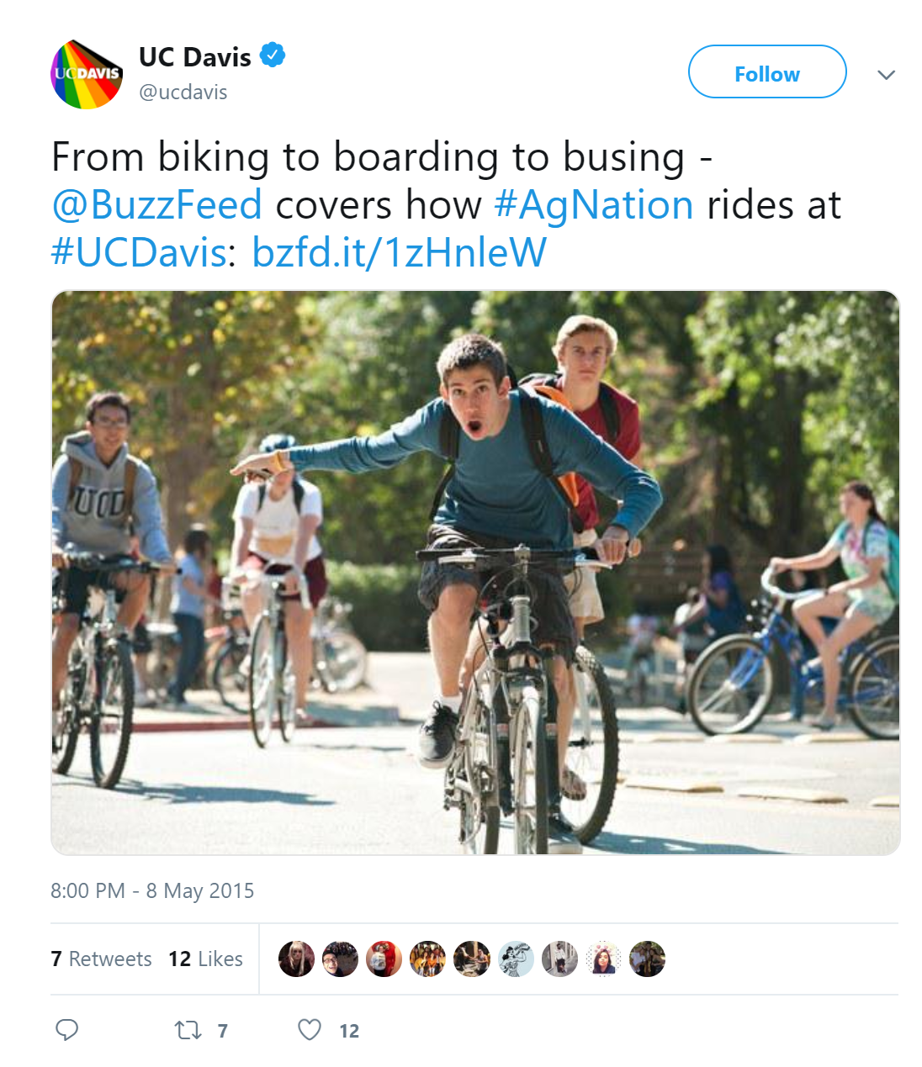922x1067 pixels.
Task: Open the @BuzzFeed mention link
Action: click(157, 205)
